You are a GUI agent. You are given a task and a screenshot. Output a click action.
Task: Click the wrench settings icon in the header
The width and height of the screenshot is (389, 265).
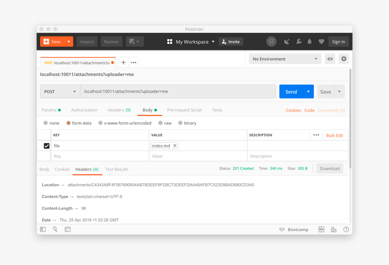(299, 41)
